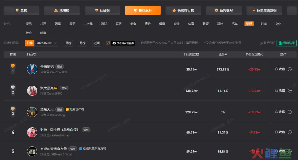298x160 pixels.
Task: Filter by the 教育 category
Action: pos(206,24)
